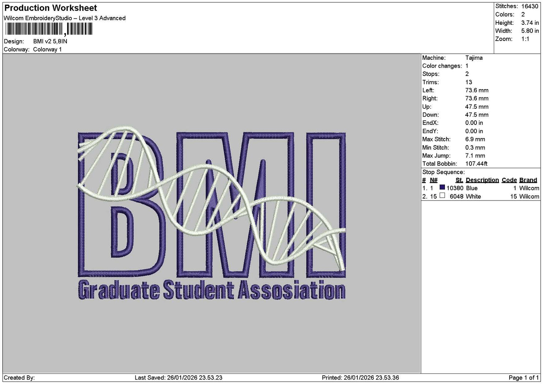Click the 'Last Saved' timestamp in footer
This screenshot has width=543, height=384.
tap(178, 378)
